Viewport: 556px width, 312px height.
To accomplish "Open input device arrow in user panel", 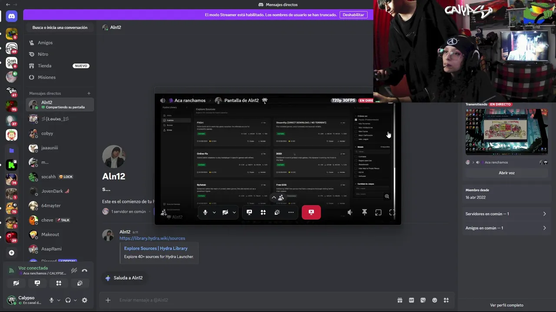I will coord(59,300).
